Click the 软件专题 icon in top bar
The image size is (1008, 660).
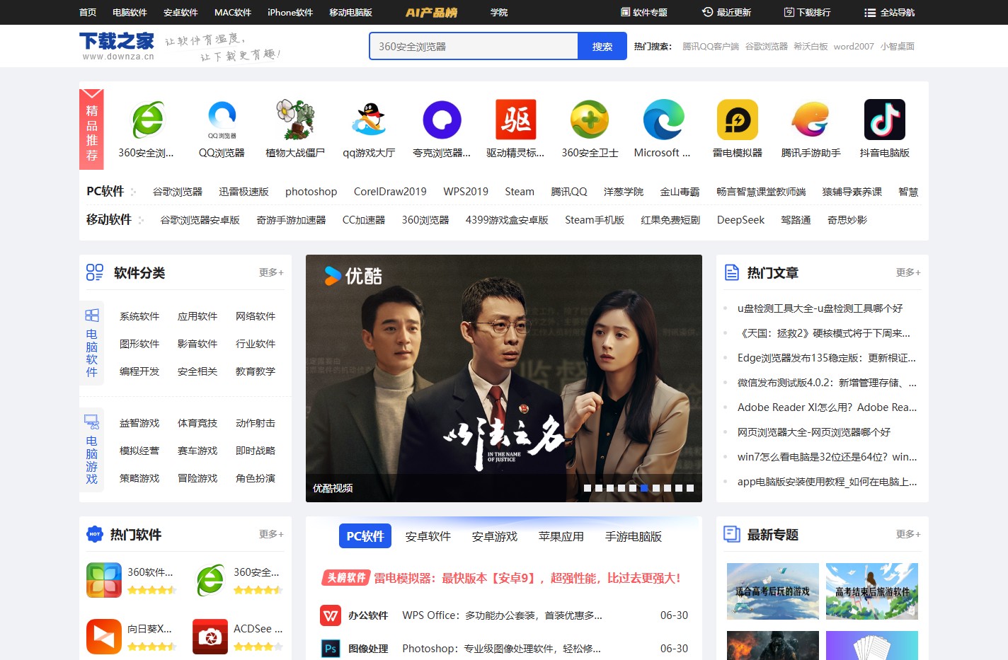point(625,12)
